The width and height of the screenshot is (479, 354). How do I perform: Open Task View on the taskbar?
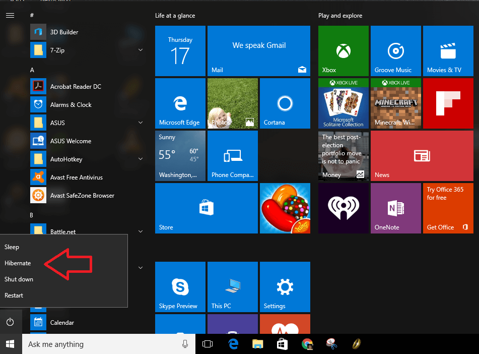(x=208, y=344)
